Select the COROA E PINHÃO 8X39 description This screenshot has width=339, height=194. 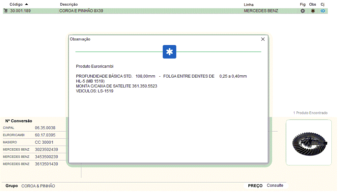[81, 11]
